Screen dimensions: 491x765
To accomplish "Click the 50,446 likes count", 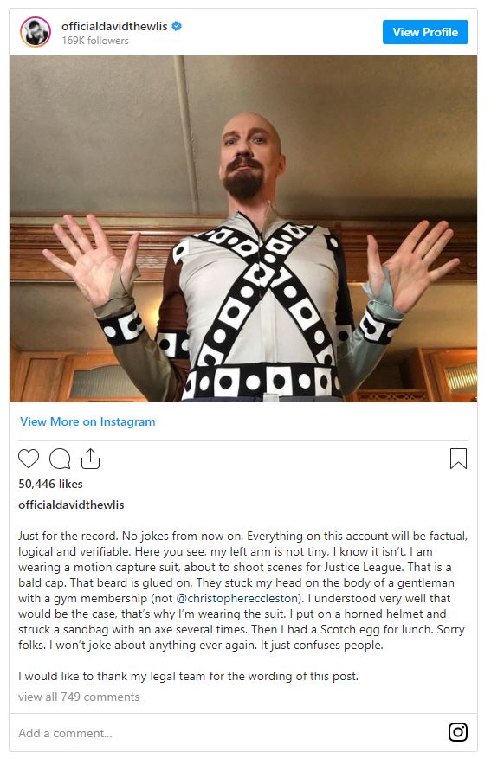I will [51, 484].
